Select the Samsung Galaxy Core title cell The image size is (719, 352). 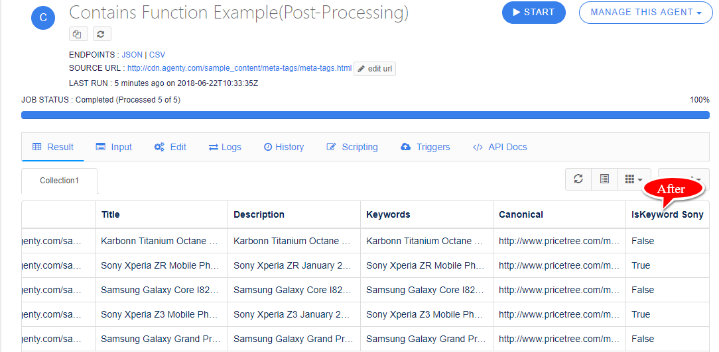click(x=161, y=290)
